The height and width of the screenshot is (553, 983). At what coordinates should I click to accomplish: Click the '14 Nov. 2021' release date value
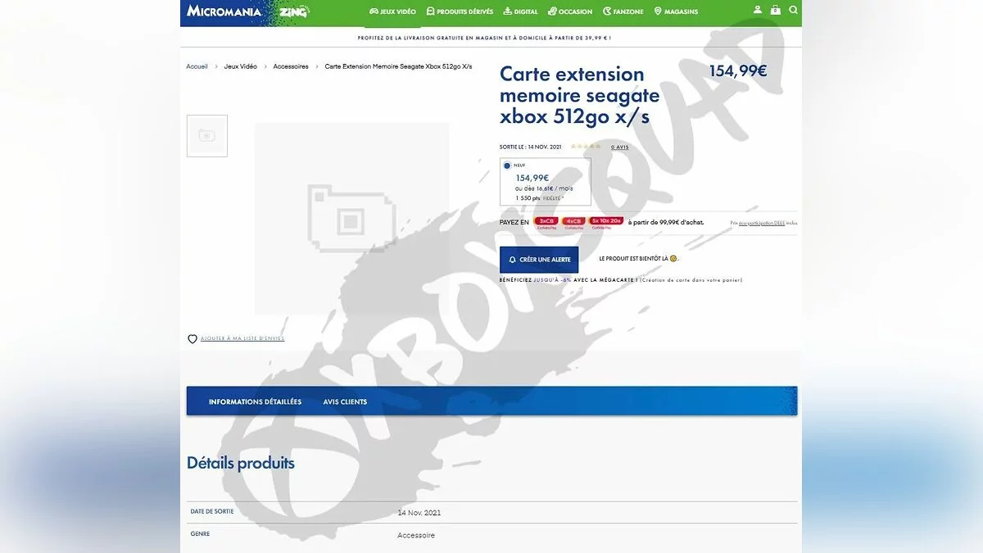[419, 513]
